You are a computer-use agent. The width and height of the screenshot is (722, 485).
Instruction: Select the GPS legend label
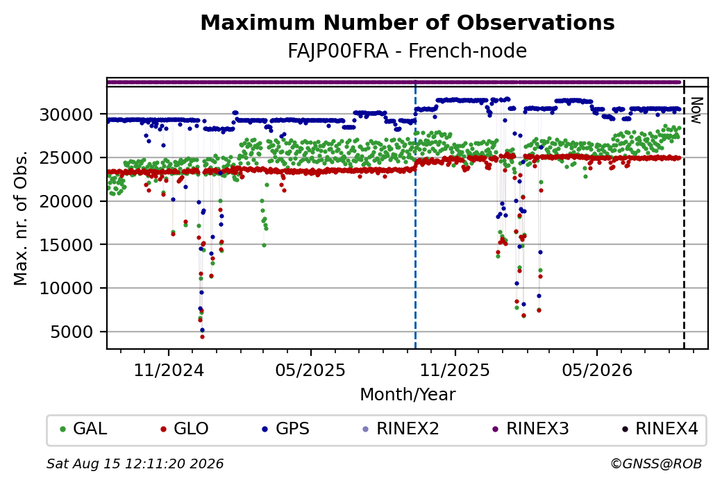292,429
